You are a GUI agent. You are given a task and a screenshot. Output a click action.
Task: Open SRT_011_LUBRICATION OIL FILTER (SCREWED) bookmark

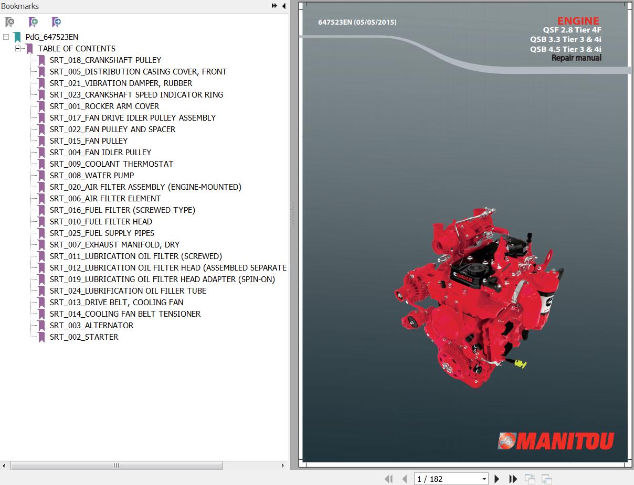click(136, 256)
